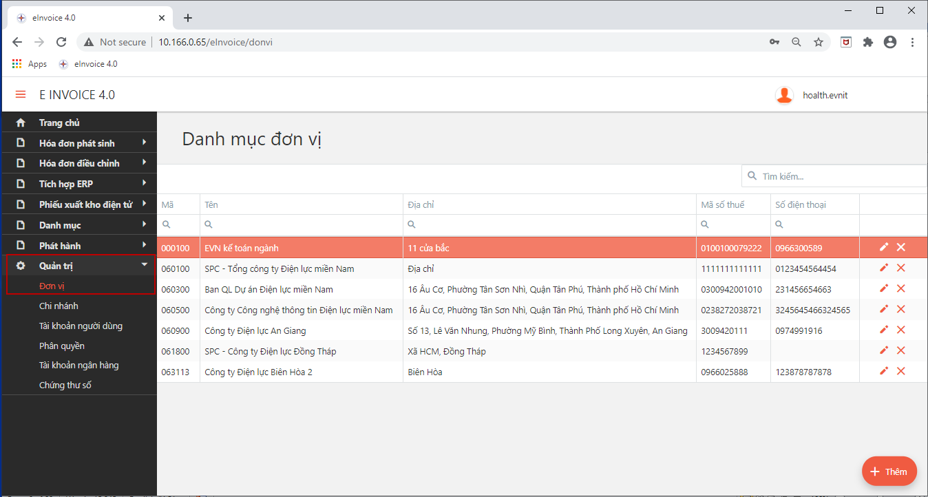Open the Chrome extensions puzzle icon
928x497 pixels.
click(x=868, y=42)
